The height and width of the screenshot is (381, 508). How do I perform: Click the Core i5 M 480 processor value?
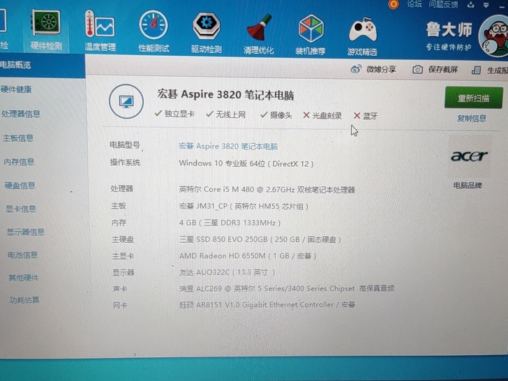267,190
